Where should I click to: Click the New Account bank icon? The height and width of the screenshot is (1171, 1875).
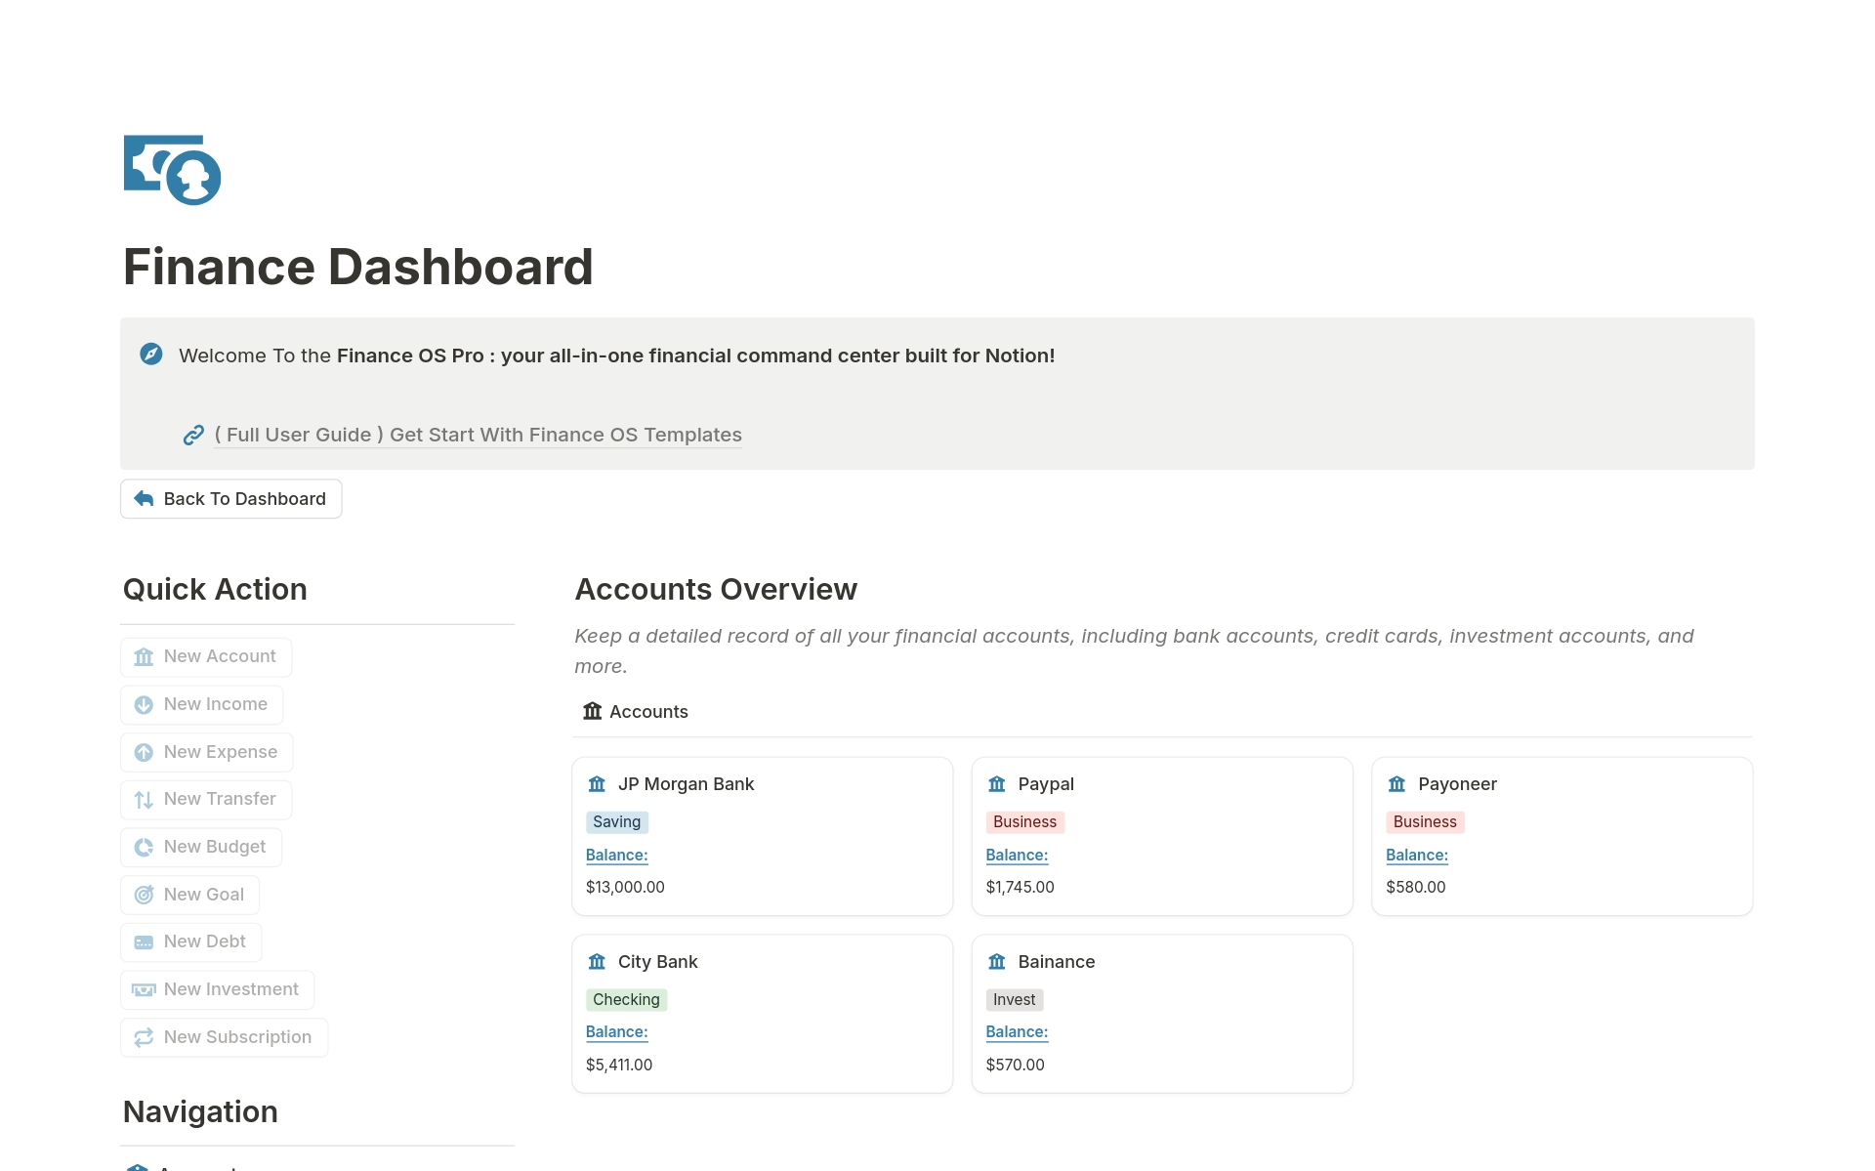(x=145, y=655)
